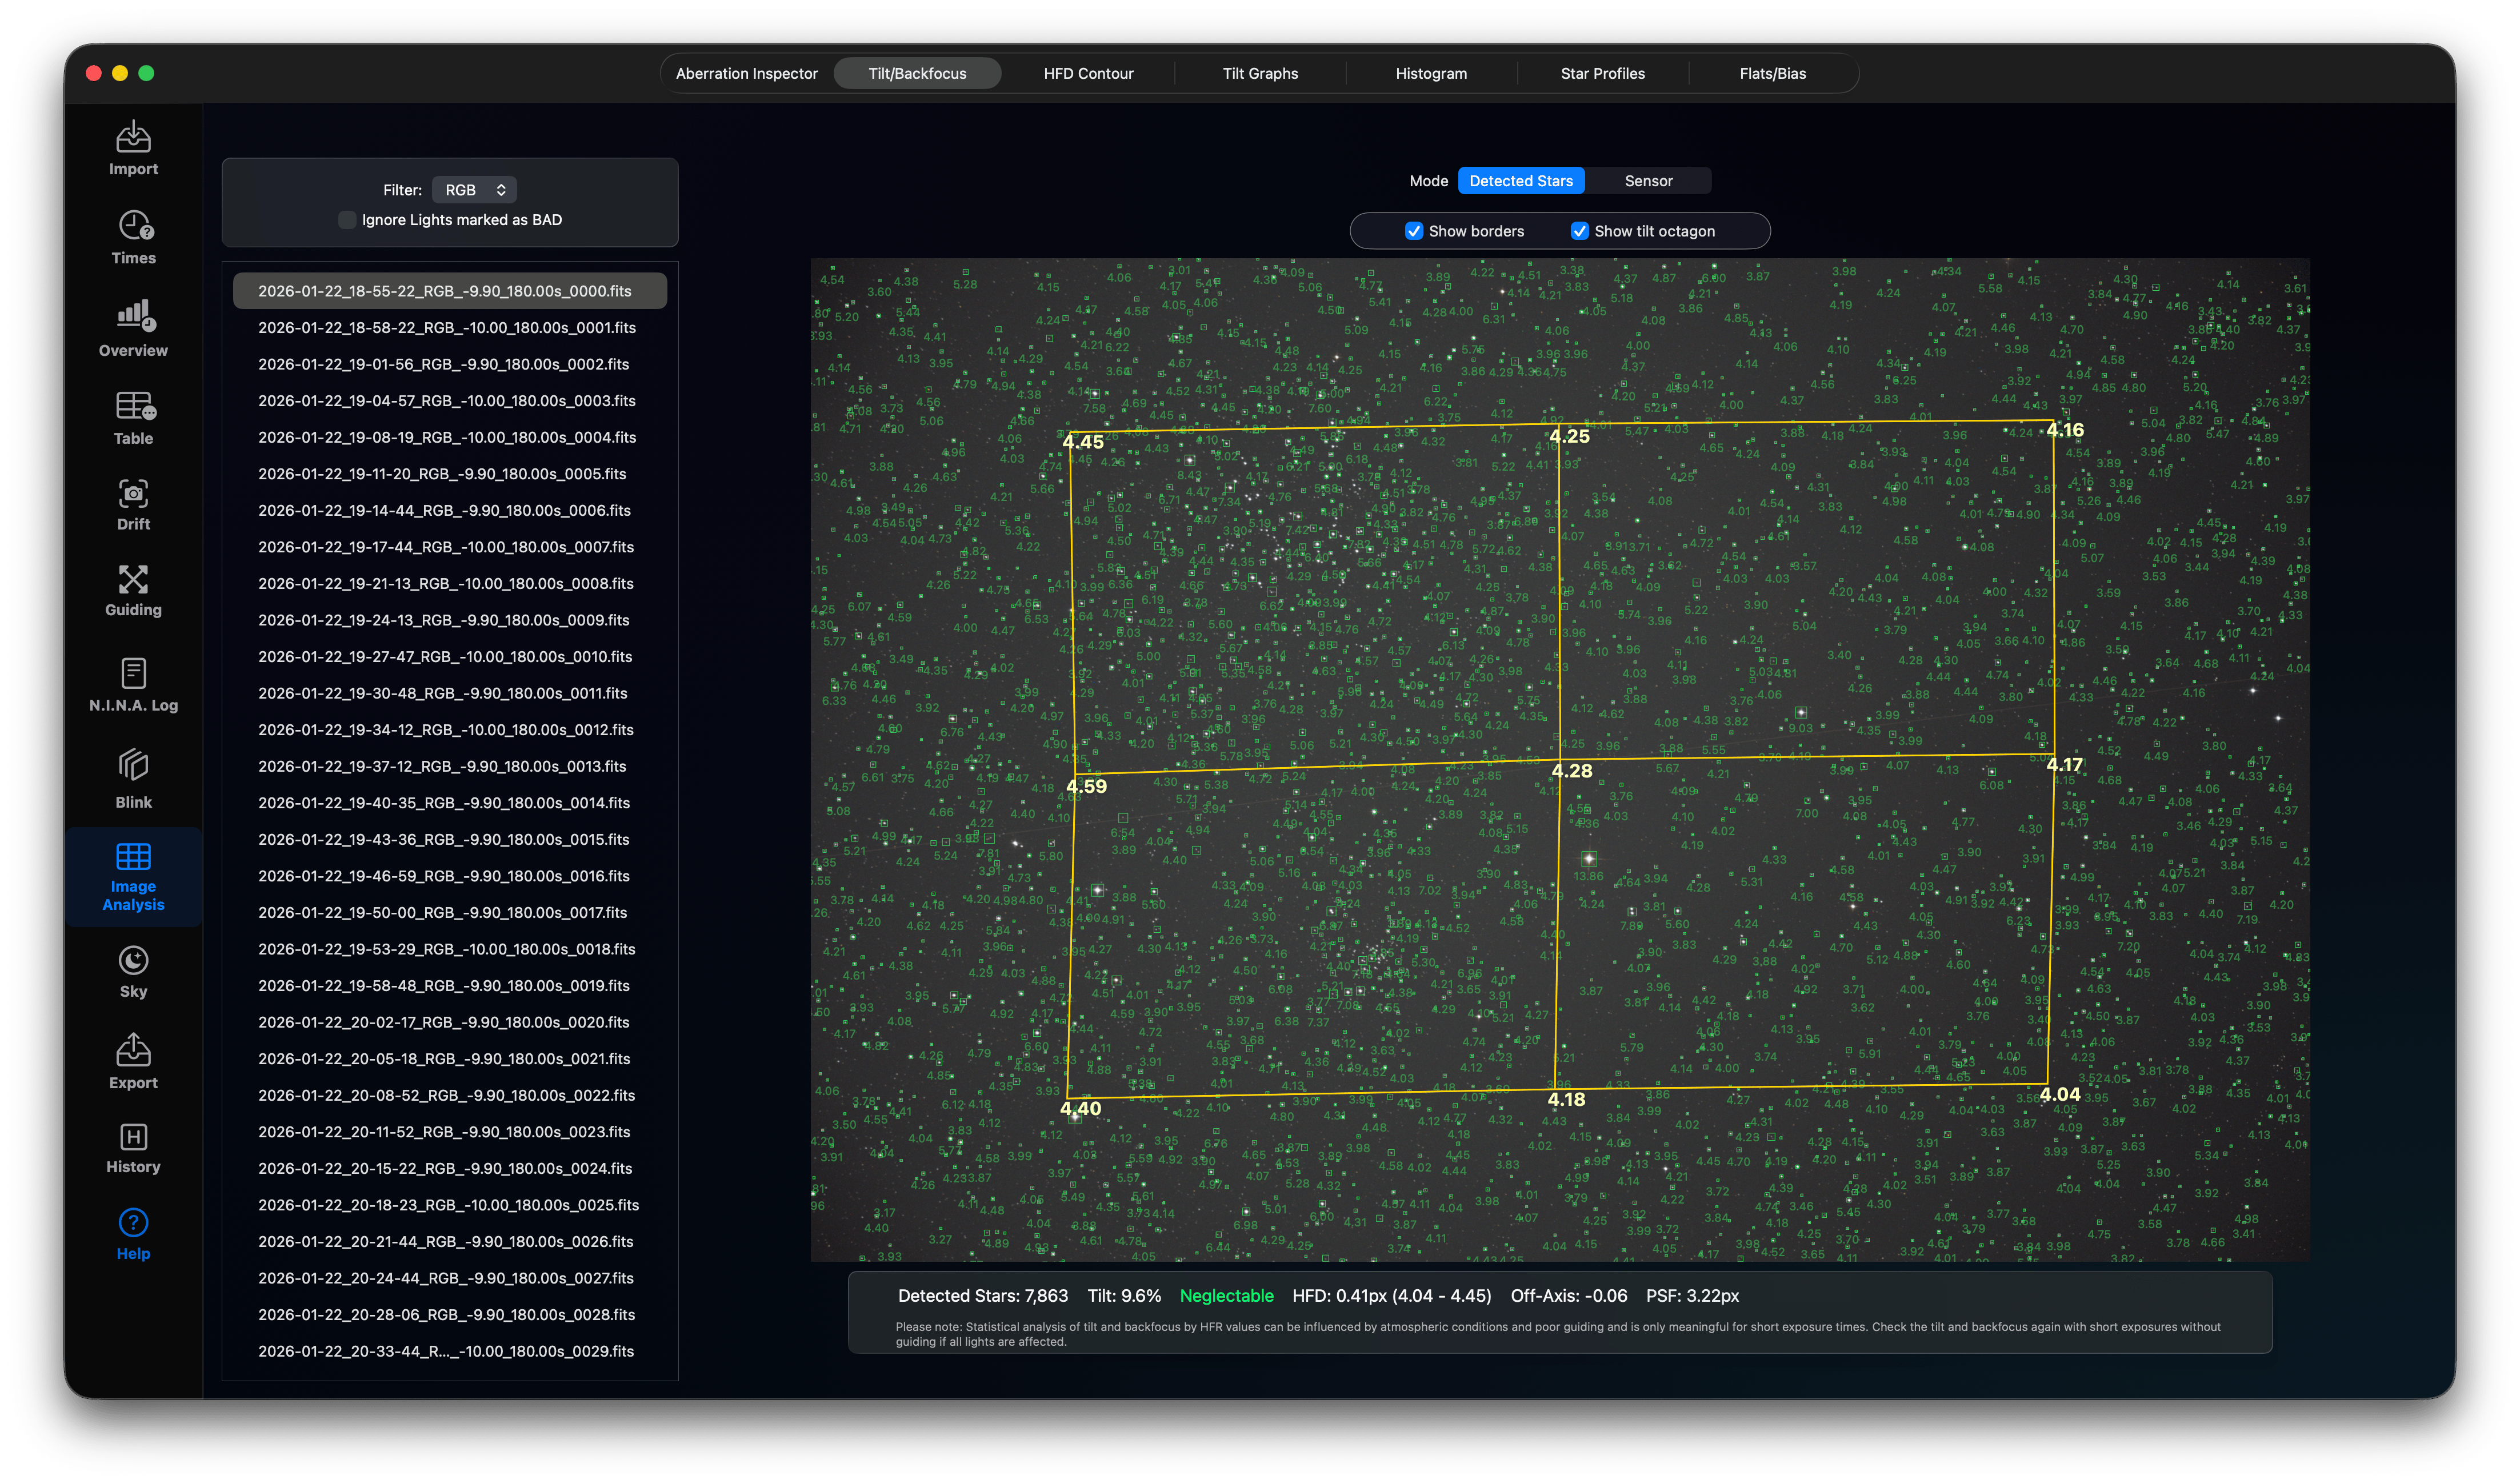The width and height of the screenshot is (2520, 1484).
Task: Uncheck the Show borders checkbox
Action: (x=1414, y=231)
